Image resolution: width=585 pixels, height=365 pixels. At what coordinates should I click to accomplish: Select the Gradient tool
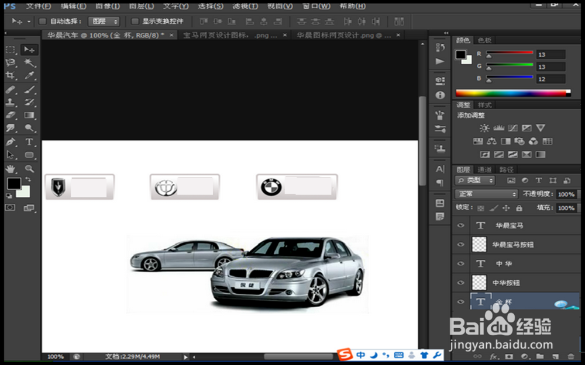29,115
